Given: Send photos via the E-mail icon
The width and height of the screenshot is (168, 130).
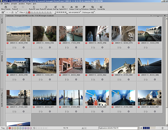Looking at the screenshot, I should [x=76, y=8].
